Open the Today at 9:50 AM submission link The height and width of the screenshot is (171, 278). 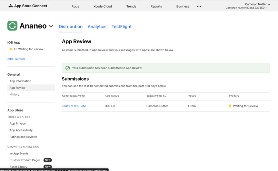tap(74, 106)
